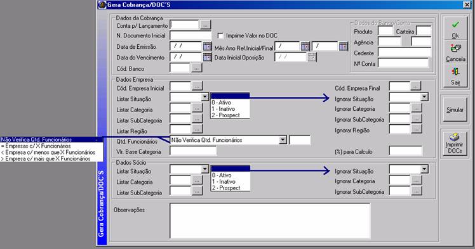Click the funcionários quantity number field
The width and height of the screenshot is (475, 249).
300,140
